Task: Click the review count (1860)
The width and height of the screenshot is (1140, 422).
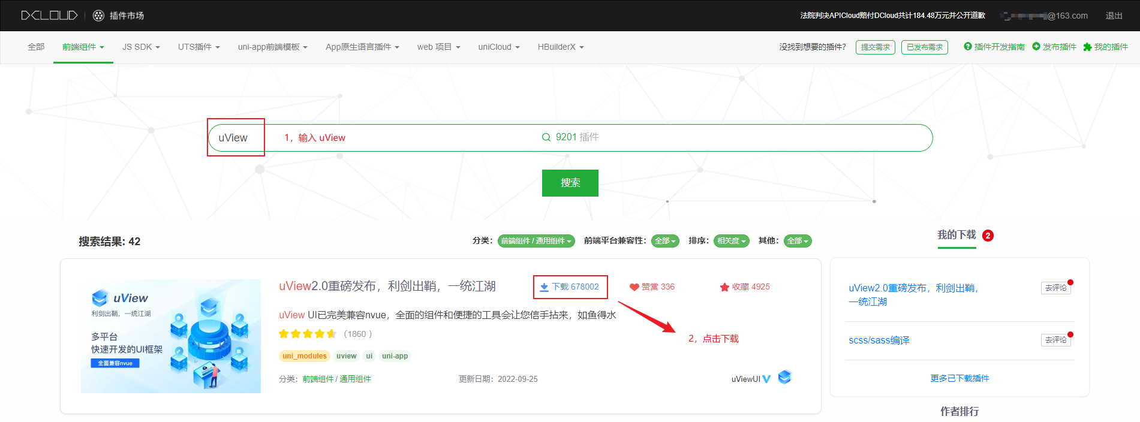Action: pos(358,334)
